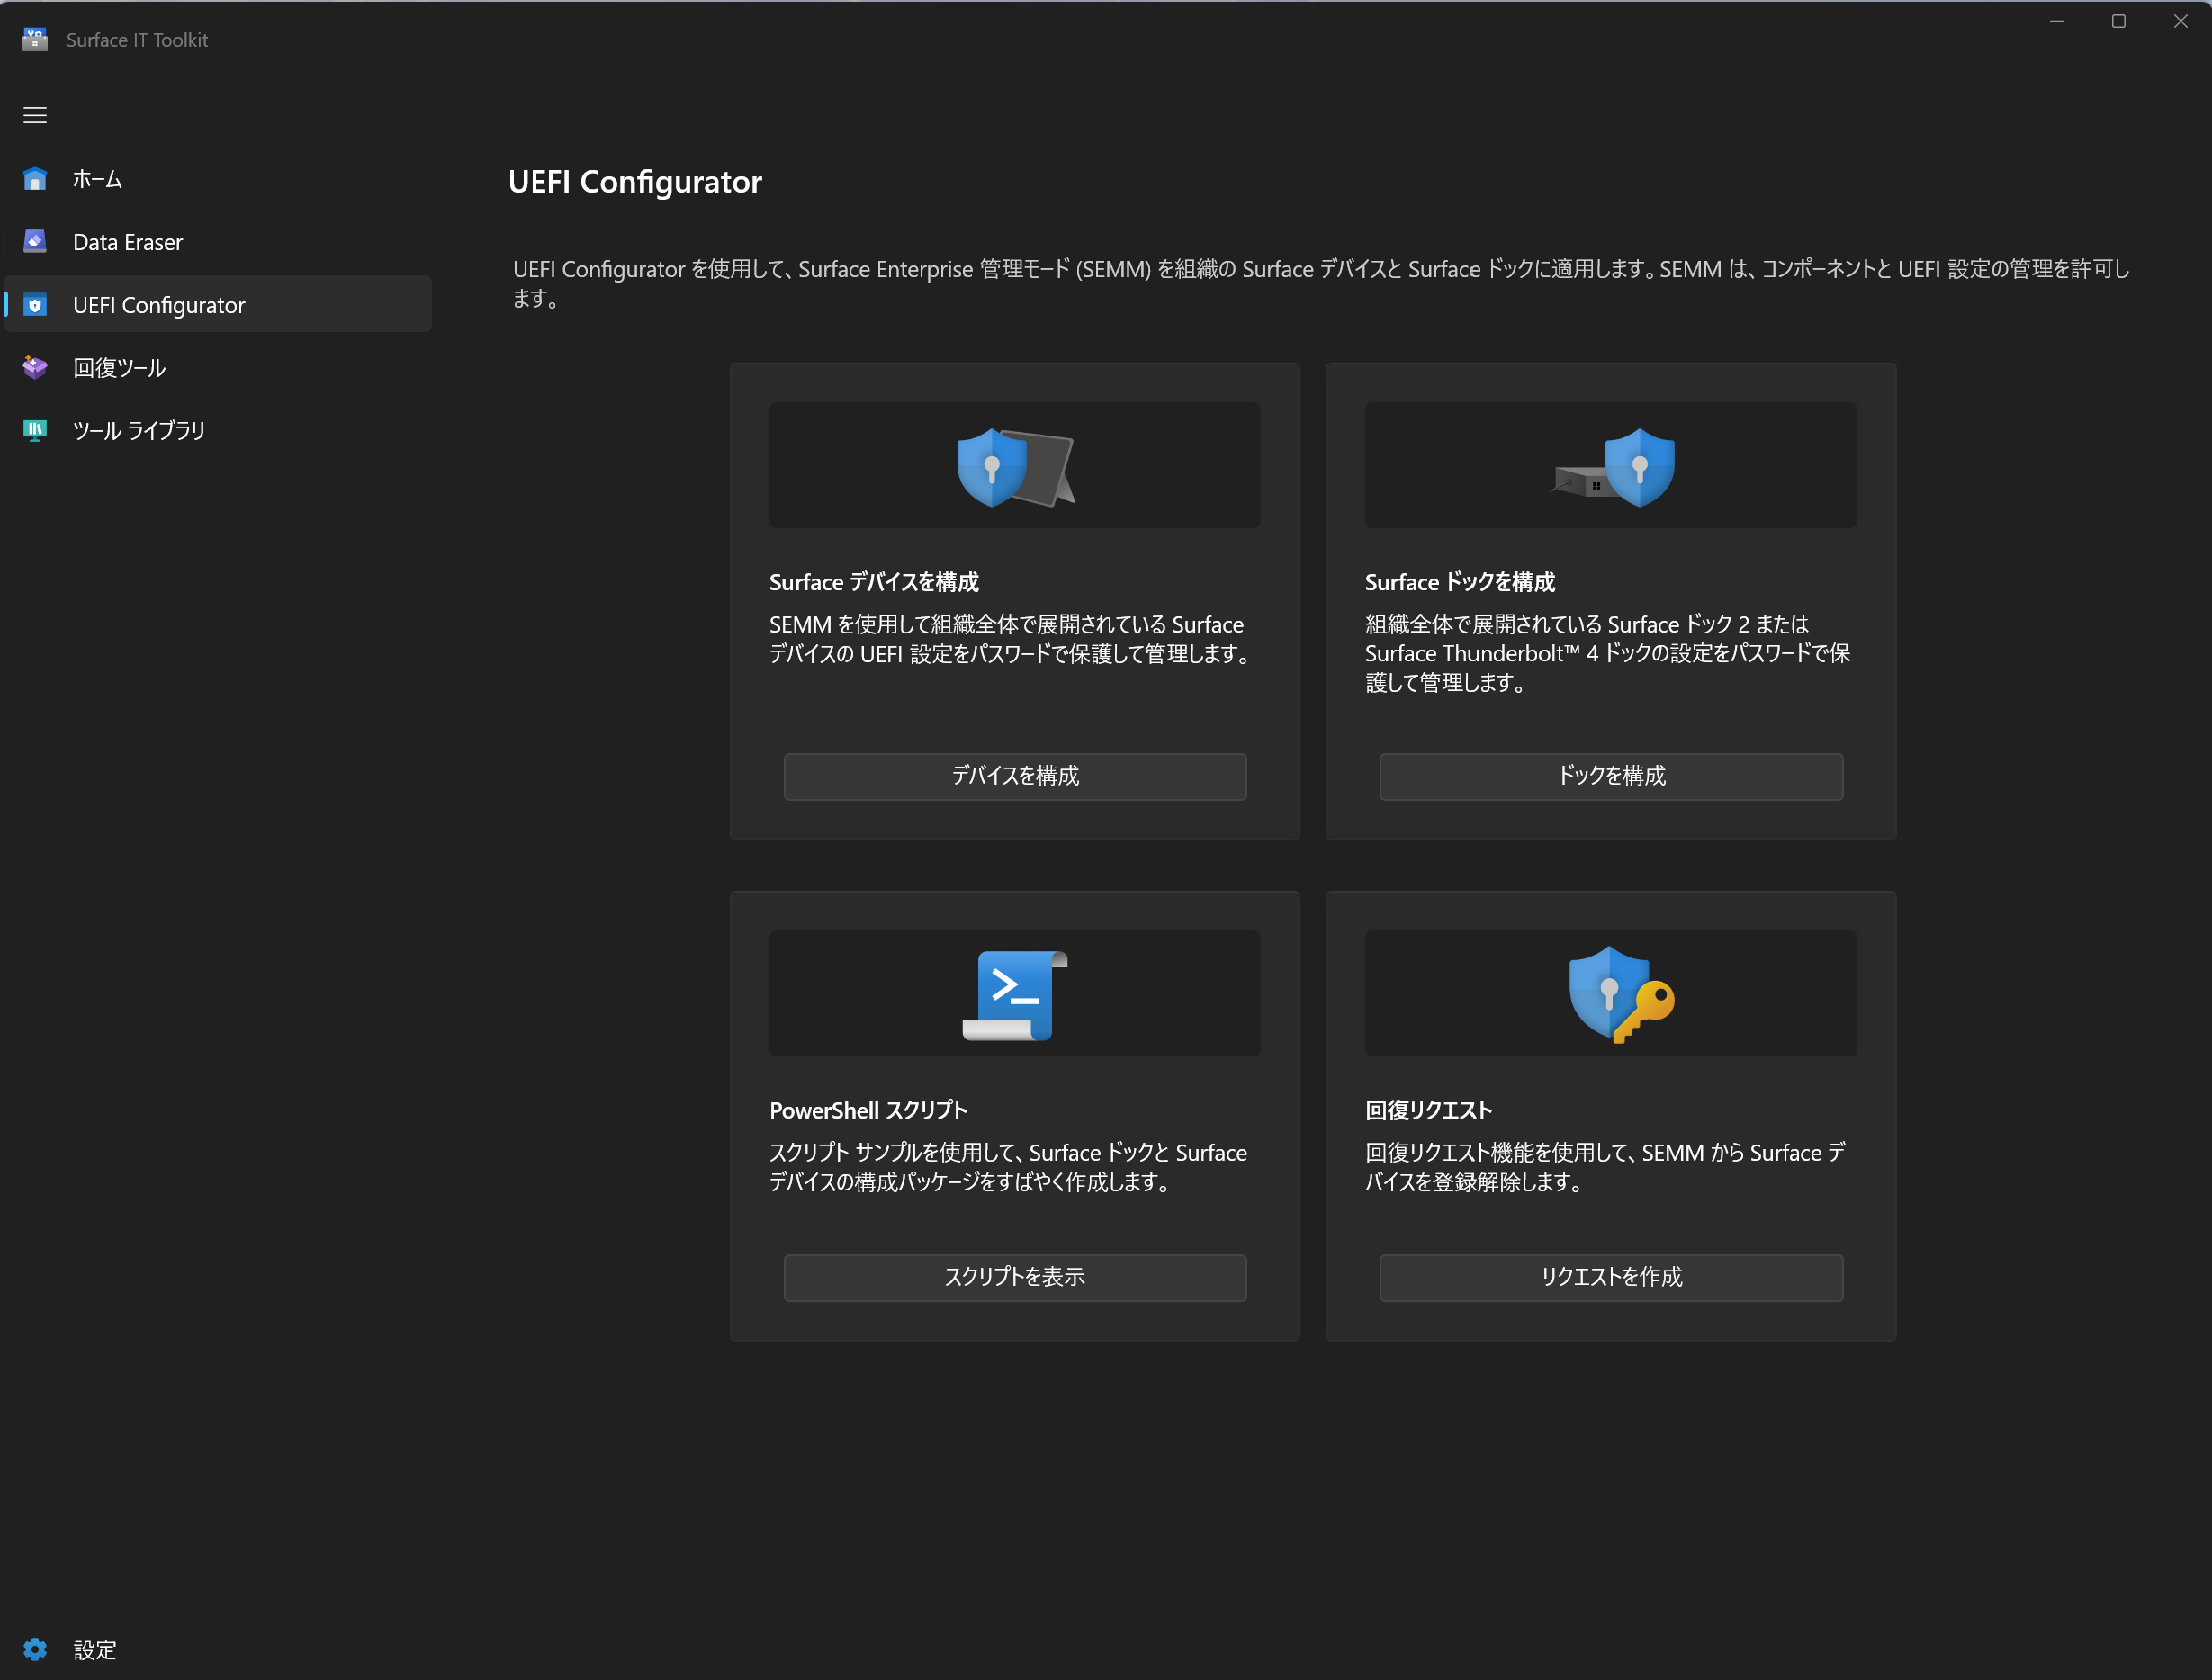2212x1680 pixels.
Task: Click the Surface IT Toolkit title text
Action: 137,40
